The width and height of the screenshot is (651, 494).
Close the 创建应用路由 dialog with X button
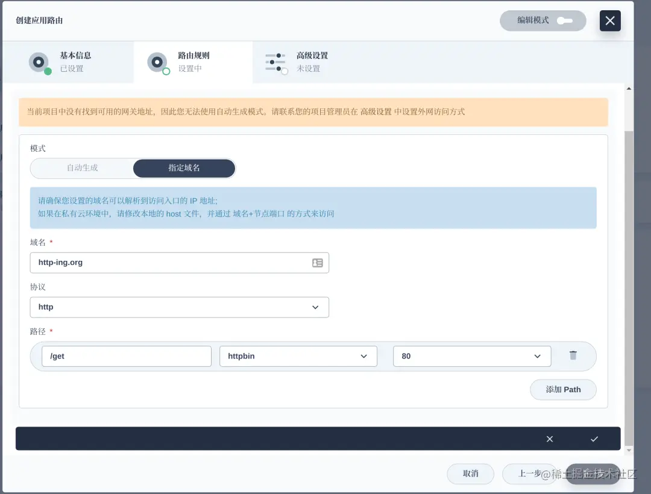pos(610,20)
